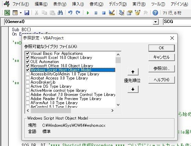The image size is (191, 146).
Task: Click the VBA editor system menu icon
Action: click(x=7, y=4)
